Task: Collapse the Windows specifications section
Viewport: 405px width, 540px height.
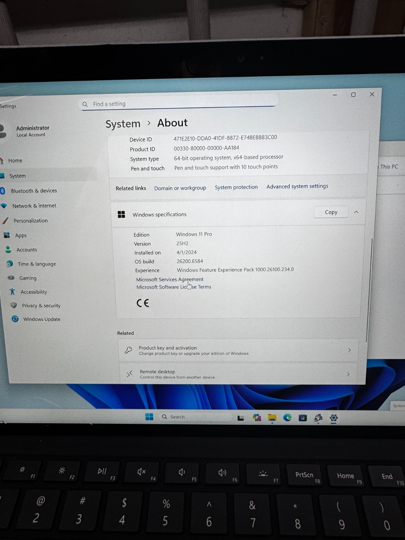Action: tap(356, 212)
